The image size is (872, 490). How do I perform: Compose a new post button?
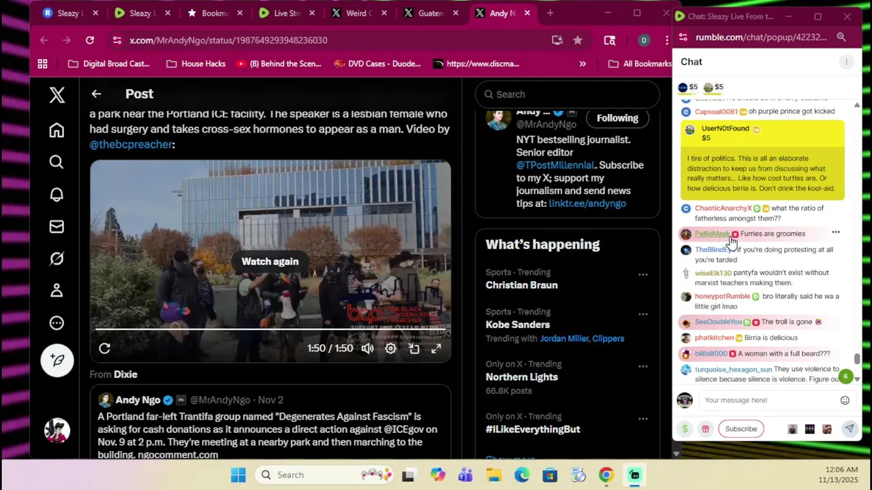tap(57, 360)
